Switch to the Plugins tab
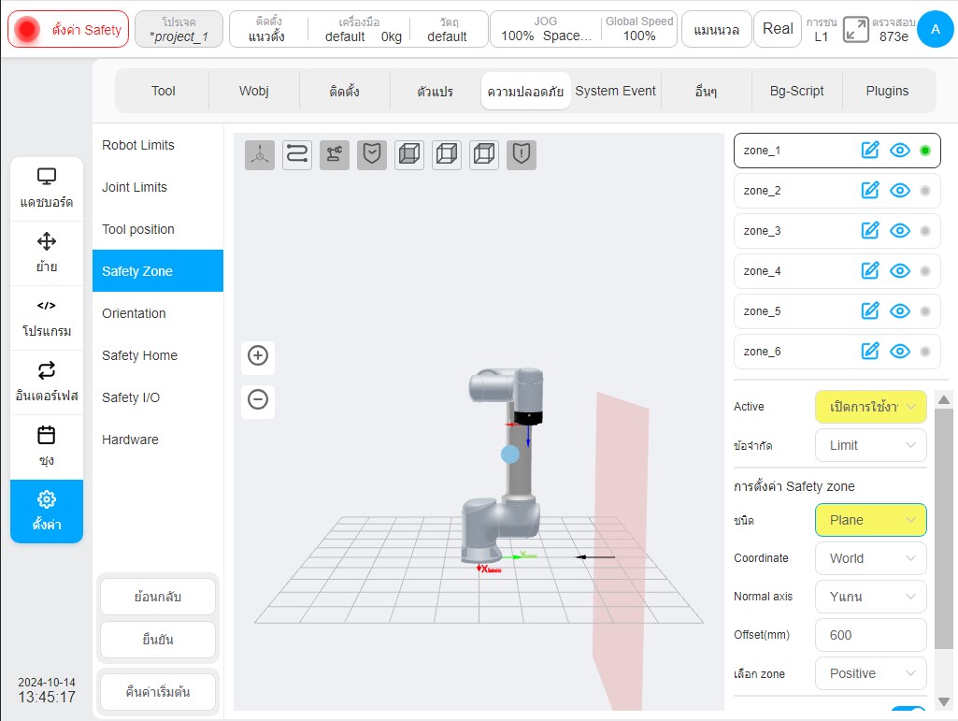This screenshot has height=721, width=958. click(x=887, y=91)
